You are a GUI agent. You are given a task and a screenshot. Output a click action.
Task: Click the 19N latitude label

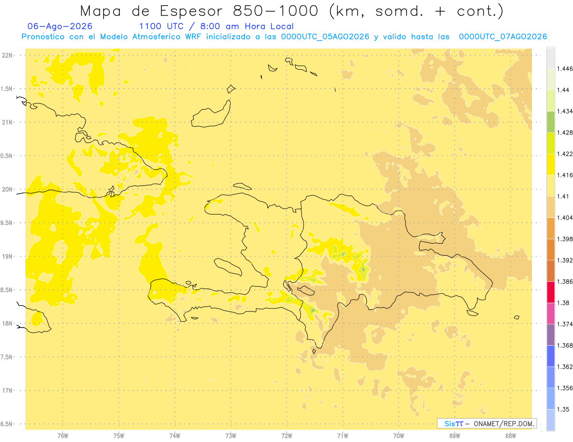click(x=8, y=257)
